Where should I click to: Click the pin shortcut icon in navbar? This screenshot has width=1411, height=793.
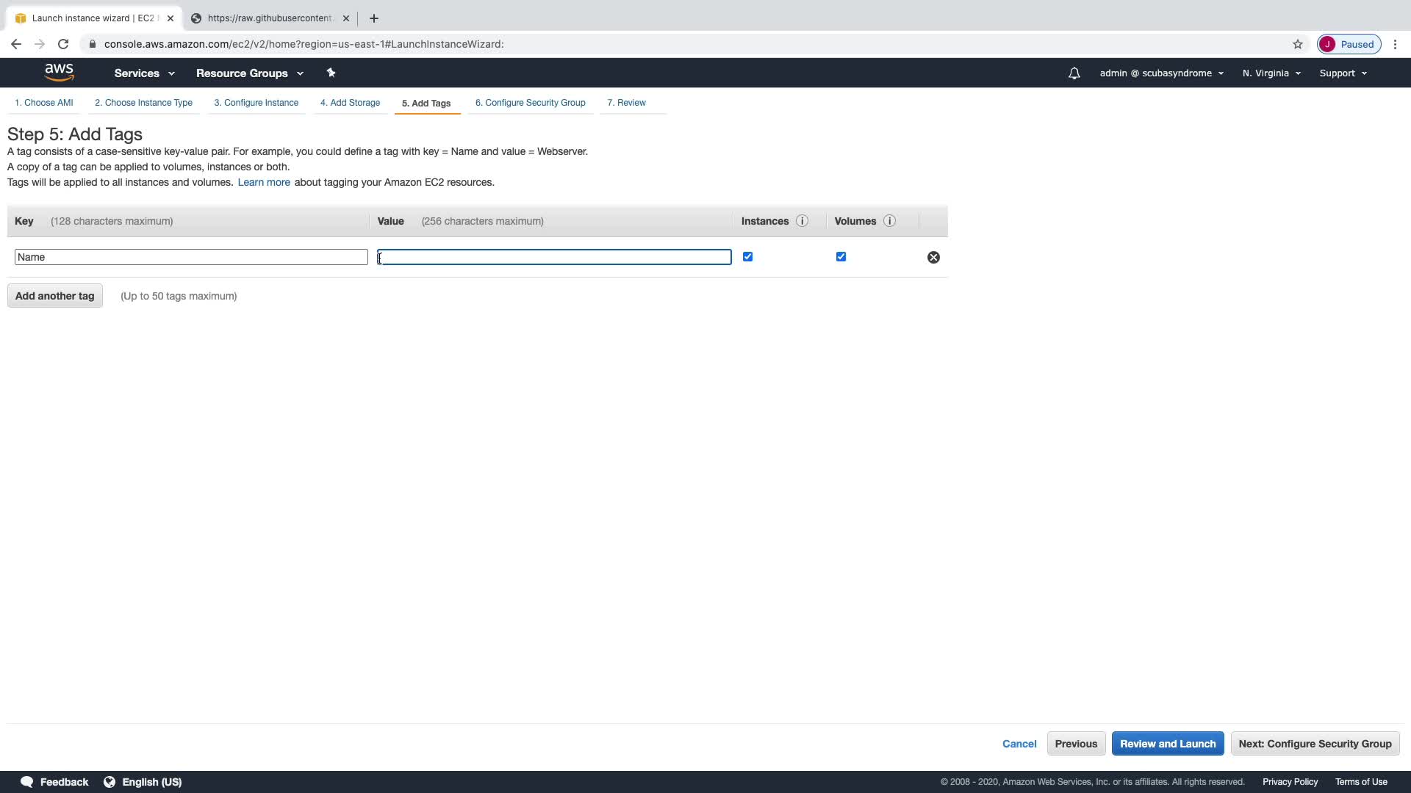331,73
